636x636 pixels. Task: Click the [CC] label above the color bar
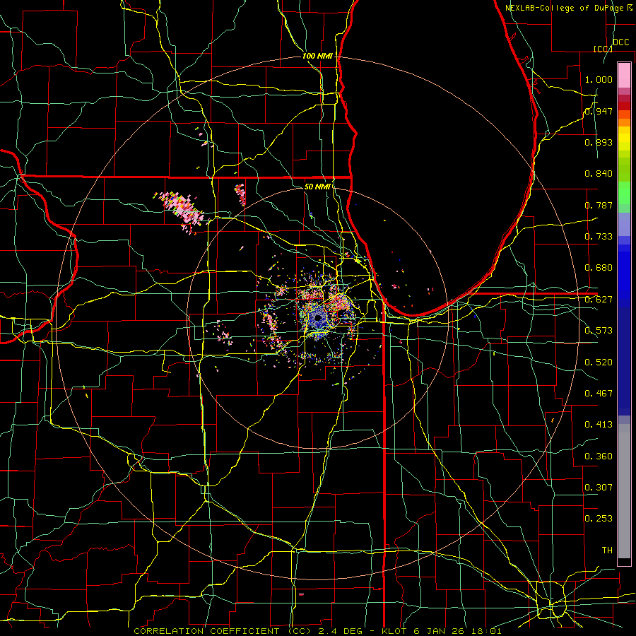tap(603, 49)
